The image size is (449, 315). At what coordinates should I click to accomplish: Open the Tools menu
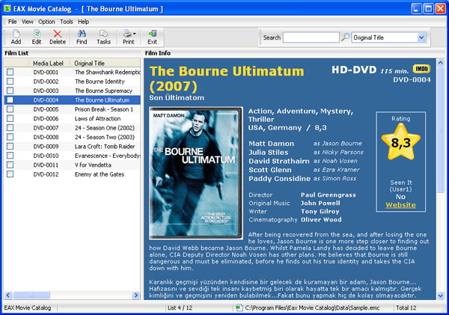[67, 22]
